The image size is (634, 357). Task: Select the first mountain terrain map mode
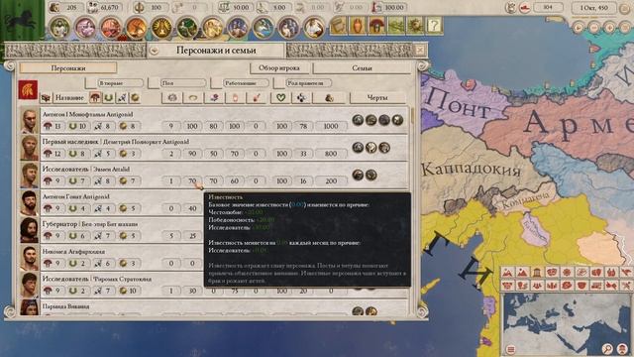(x=507, y=273)
